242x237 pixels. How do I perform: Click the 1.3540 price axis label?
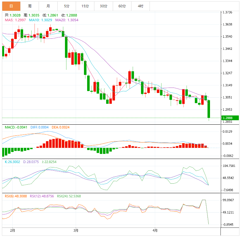[227, 36]
